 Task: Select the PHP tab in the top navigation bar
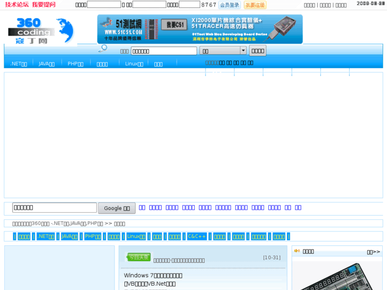point(75,64)
